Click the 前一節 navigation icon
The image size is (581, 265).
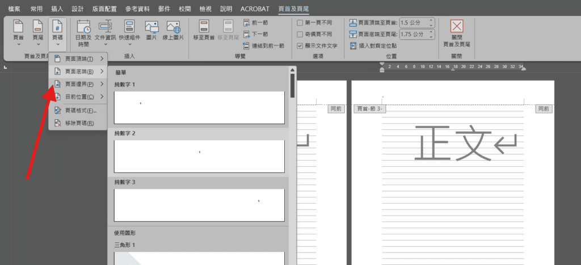246,23
